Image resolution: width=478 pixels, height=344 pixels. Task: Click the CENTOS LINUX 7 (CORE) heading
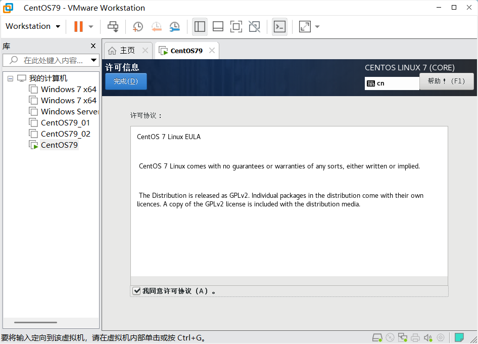[x=410, y=67]
